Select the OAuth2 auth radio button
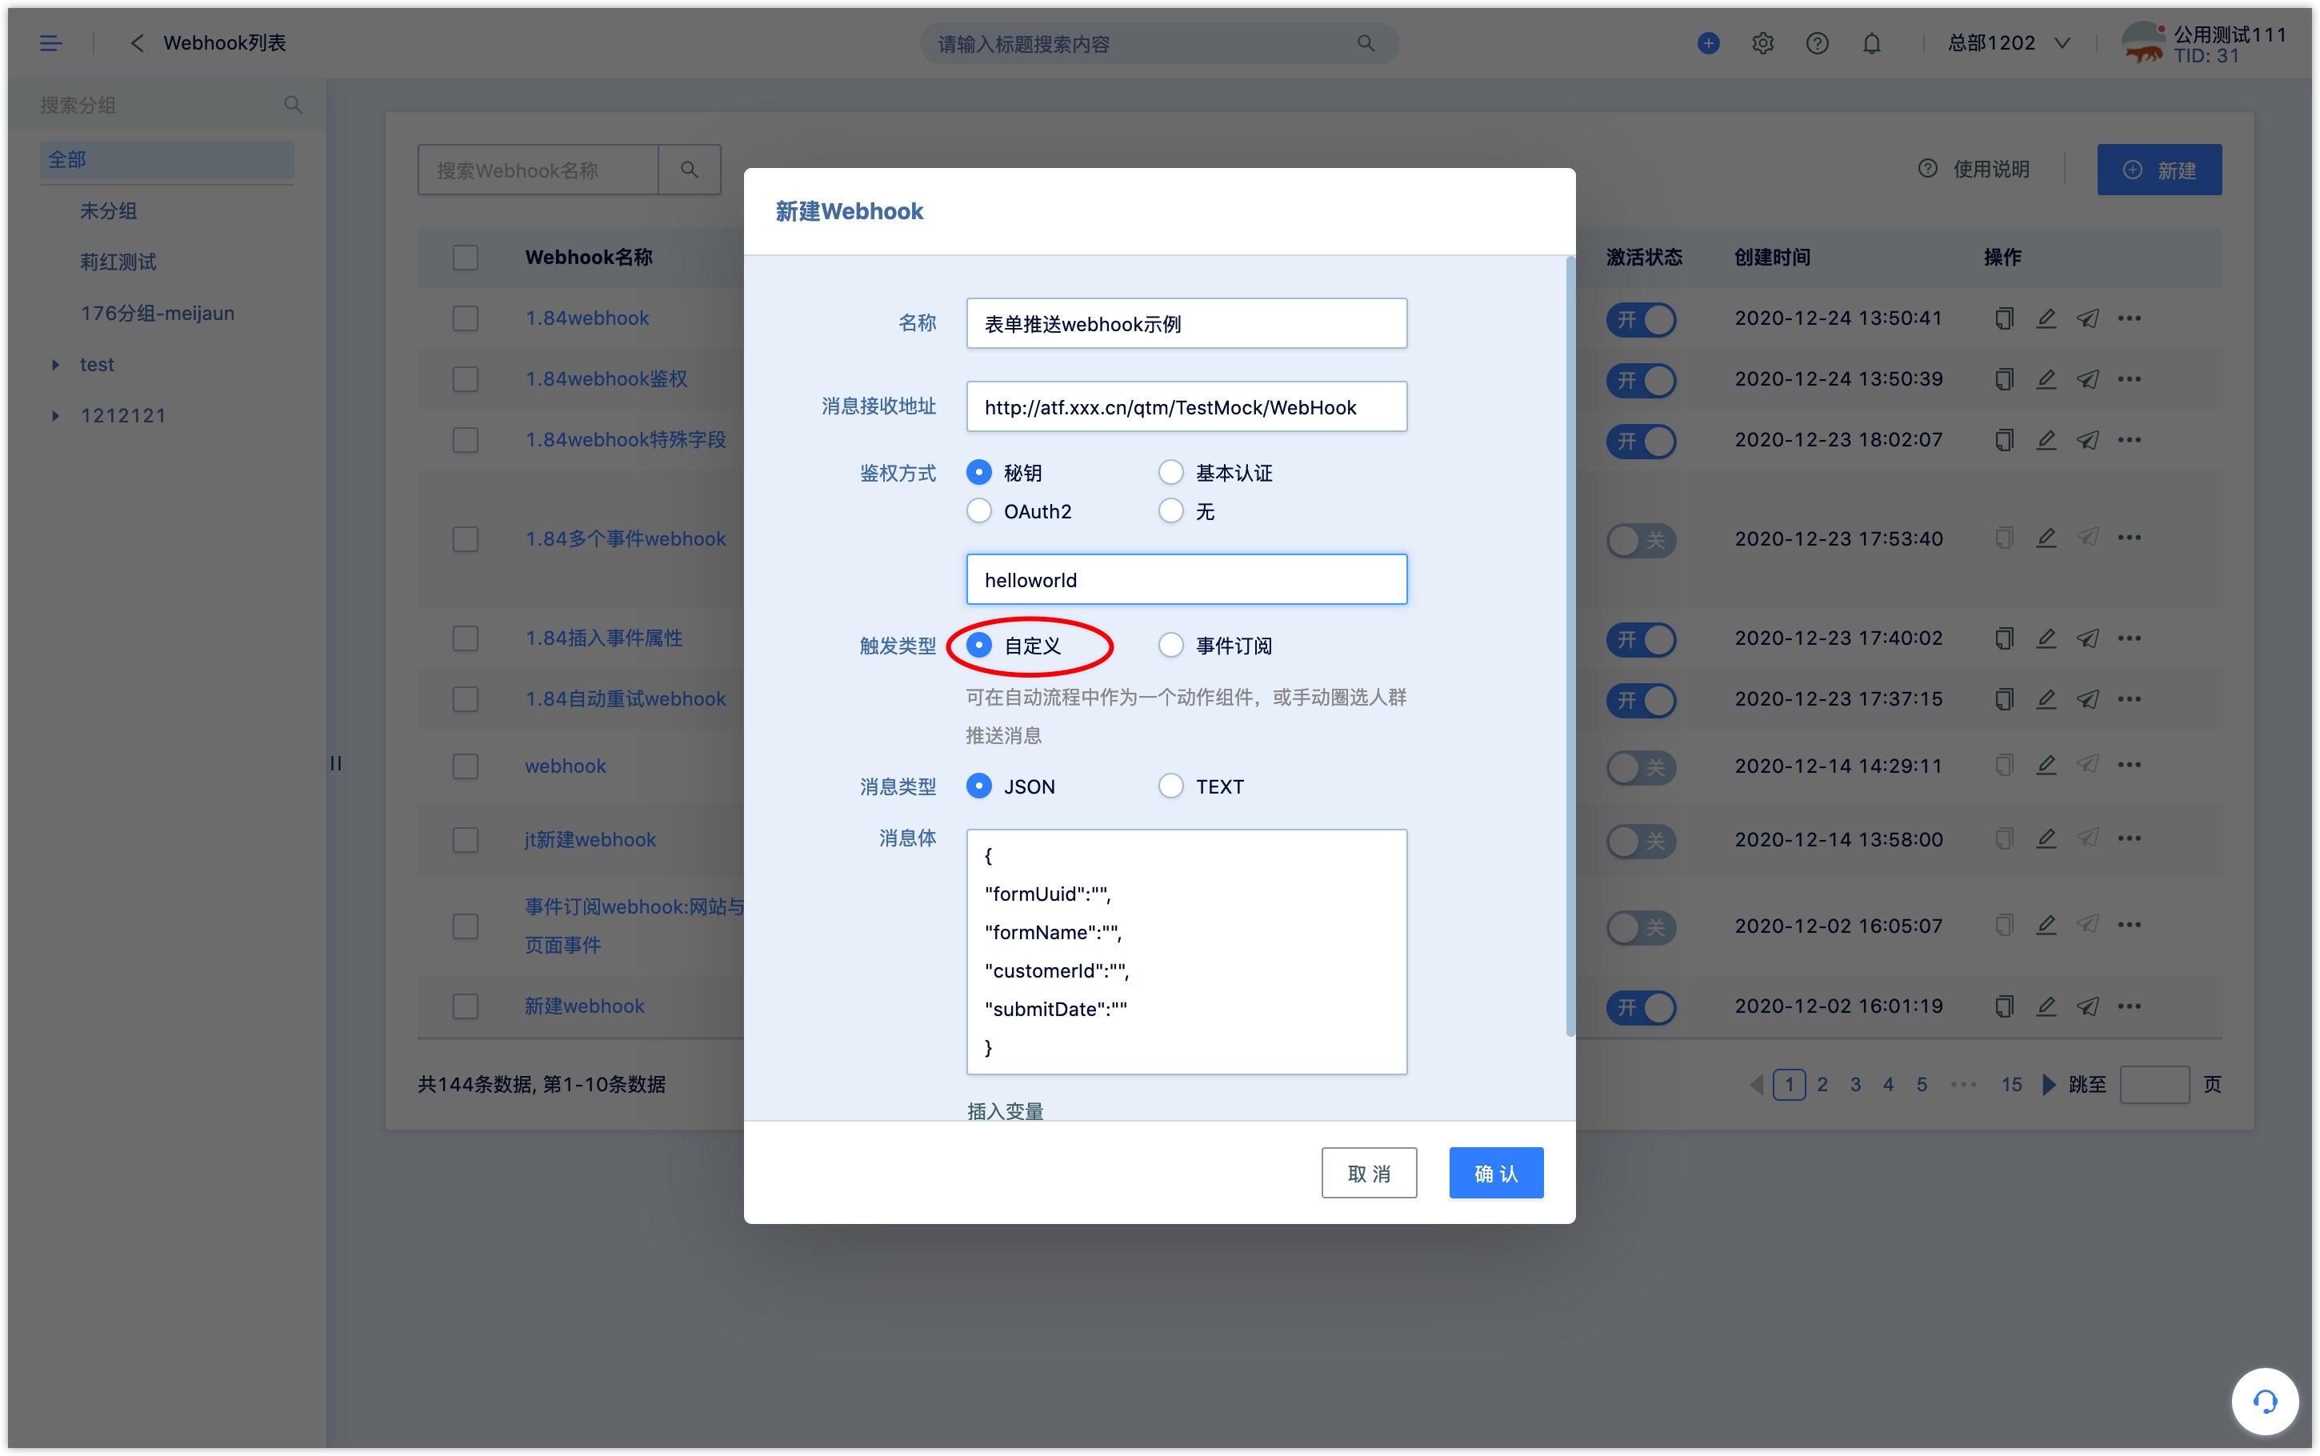The image size is (2320, 1456). [x=978, y=510]
